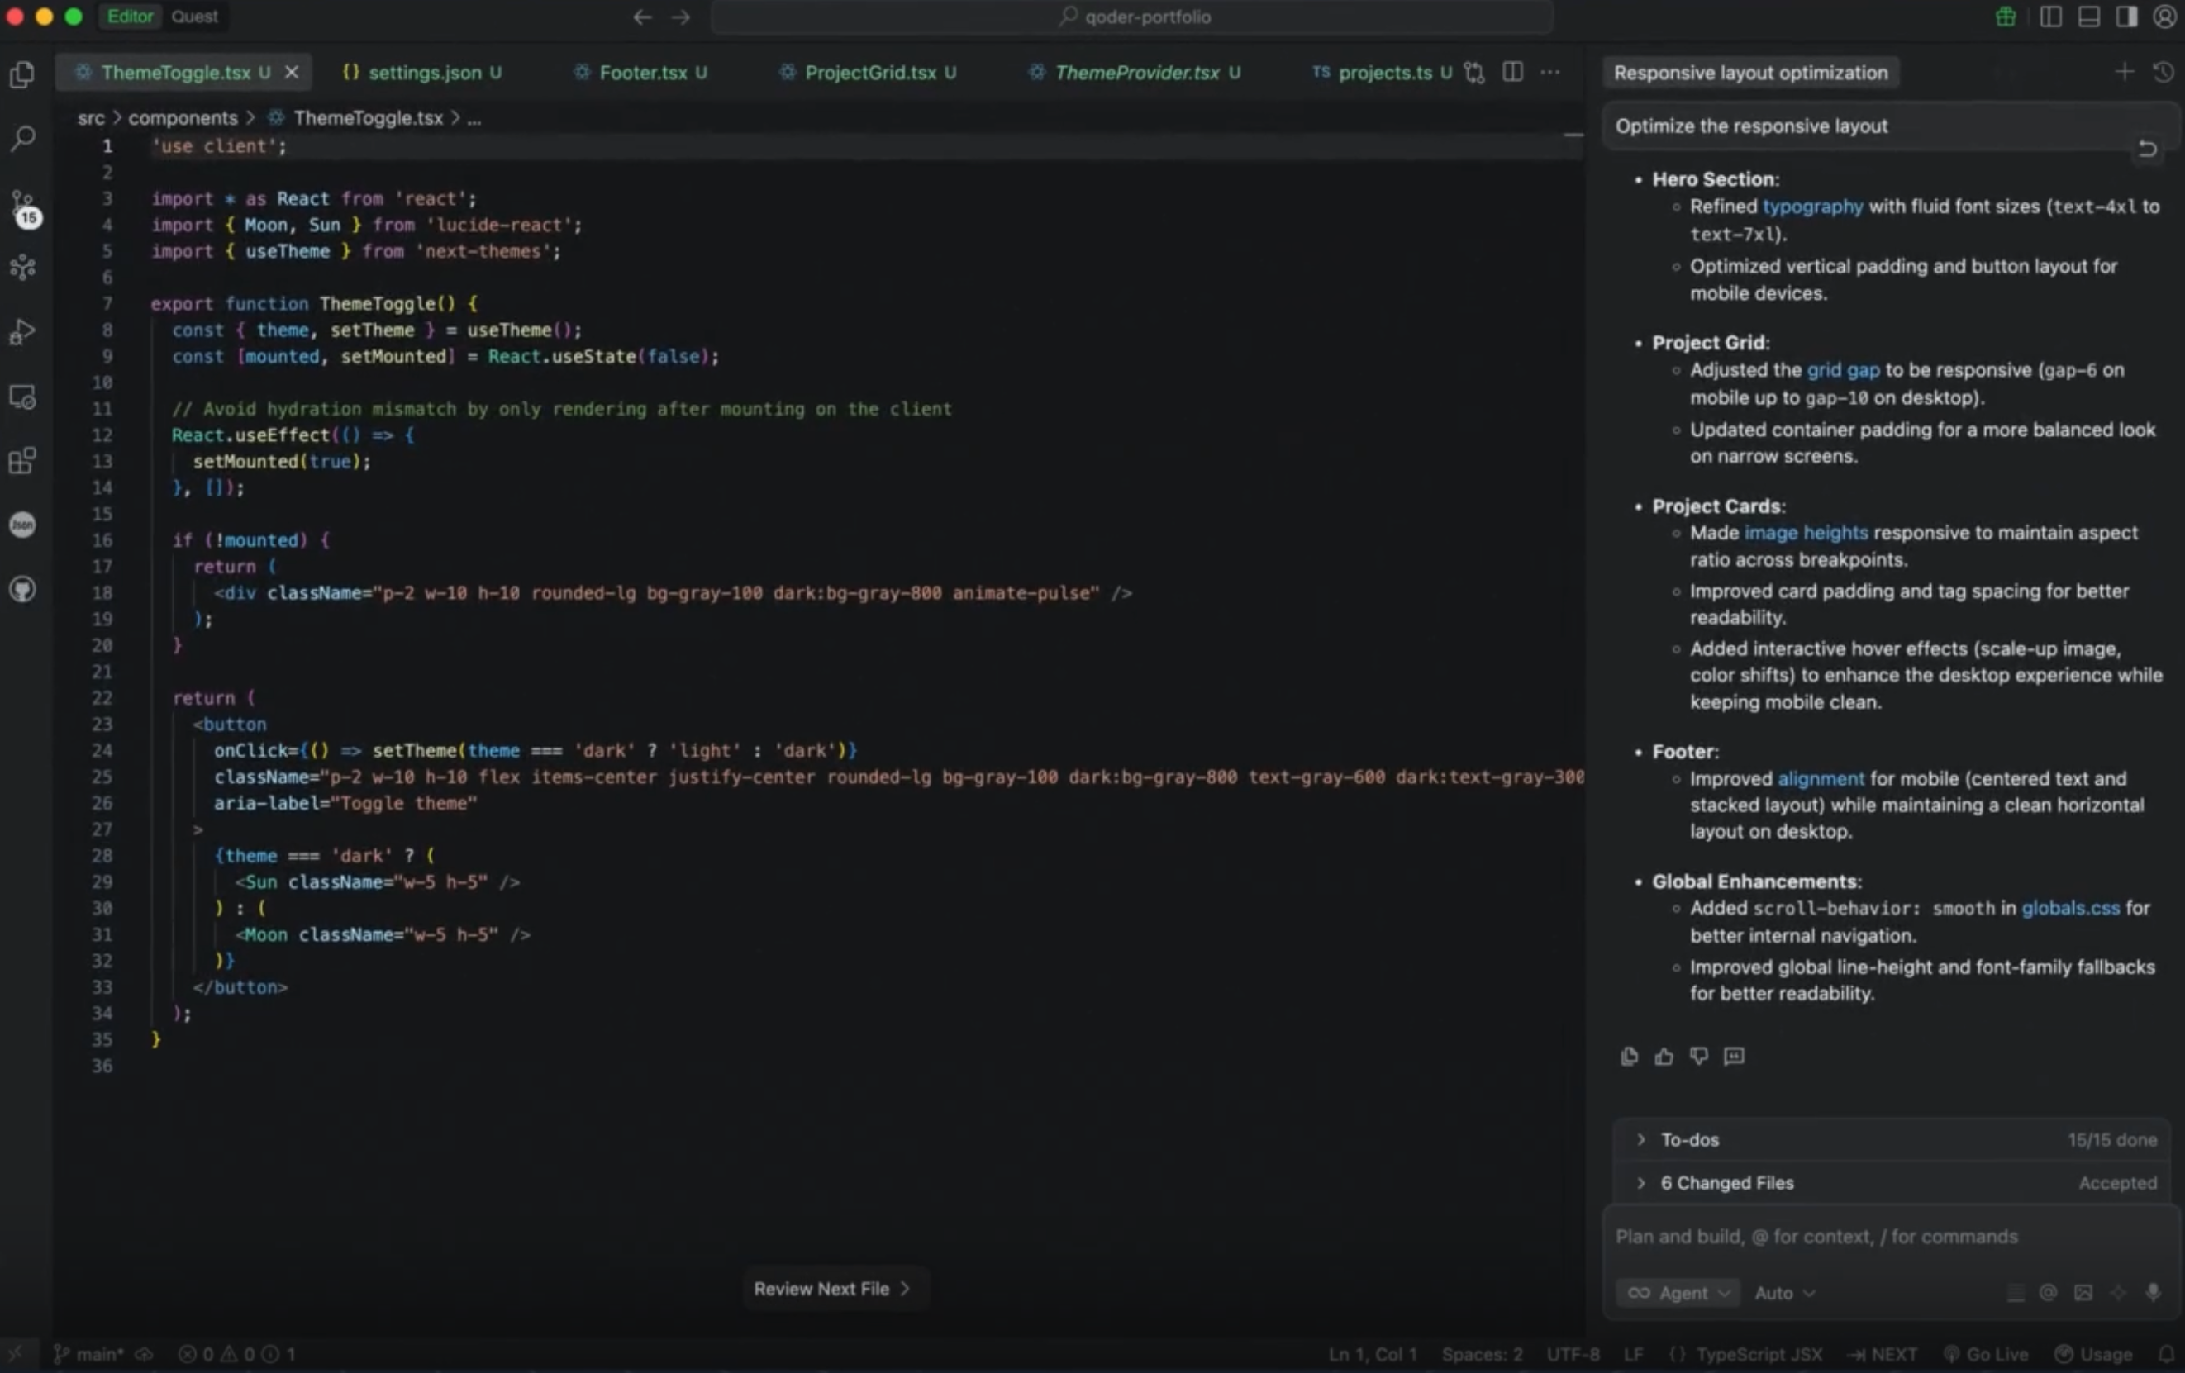Open the Run and Debug icon

(x=22, y=332)
